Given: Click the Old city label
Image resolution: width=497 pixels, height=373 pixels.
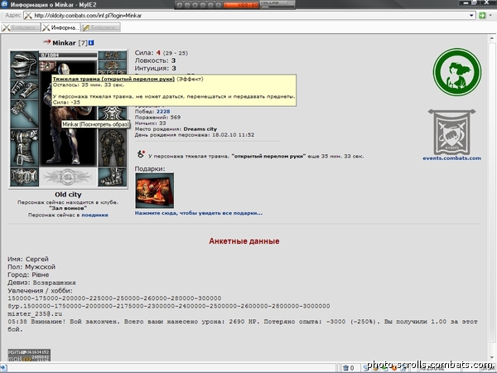Looking at the screenshot, I should coord(68,195).
